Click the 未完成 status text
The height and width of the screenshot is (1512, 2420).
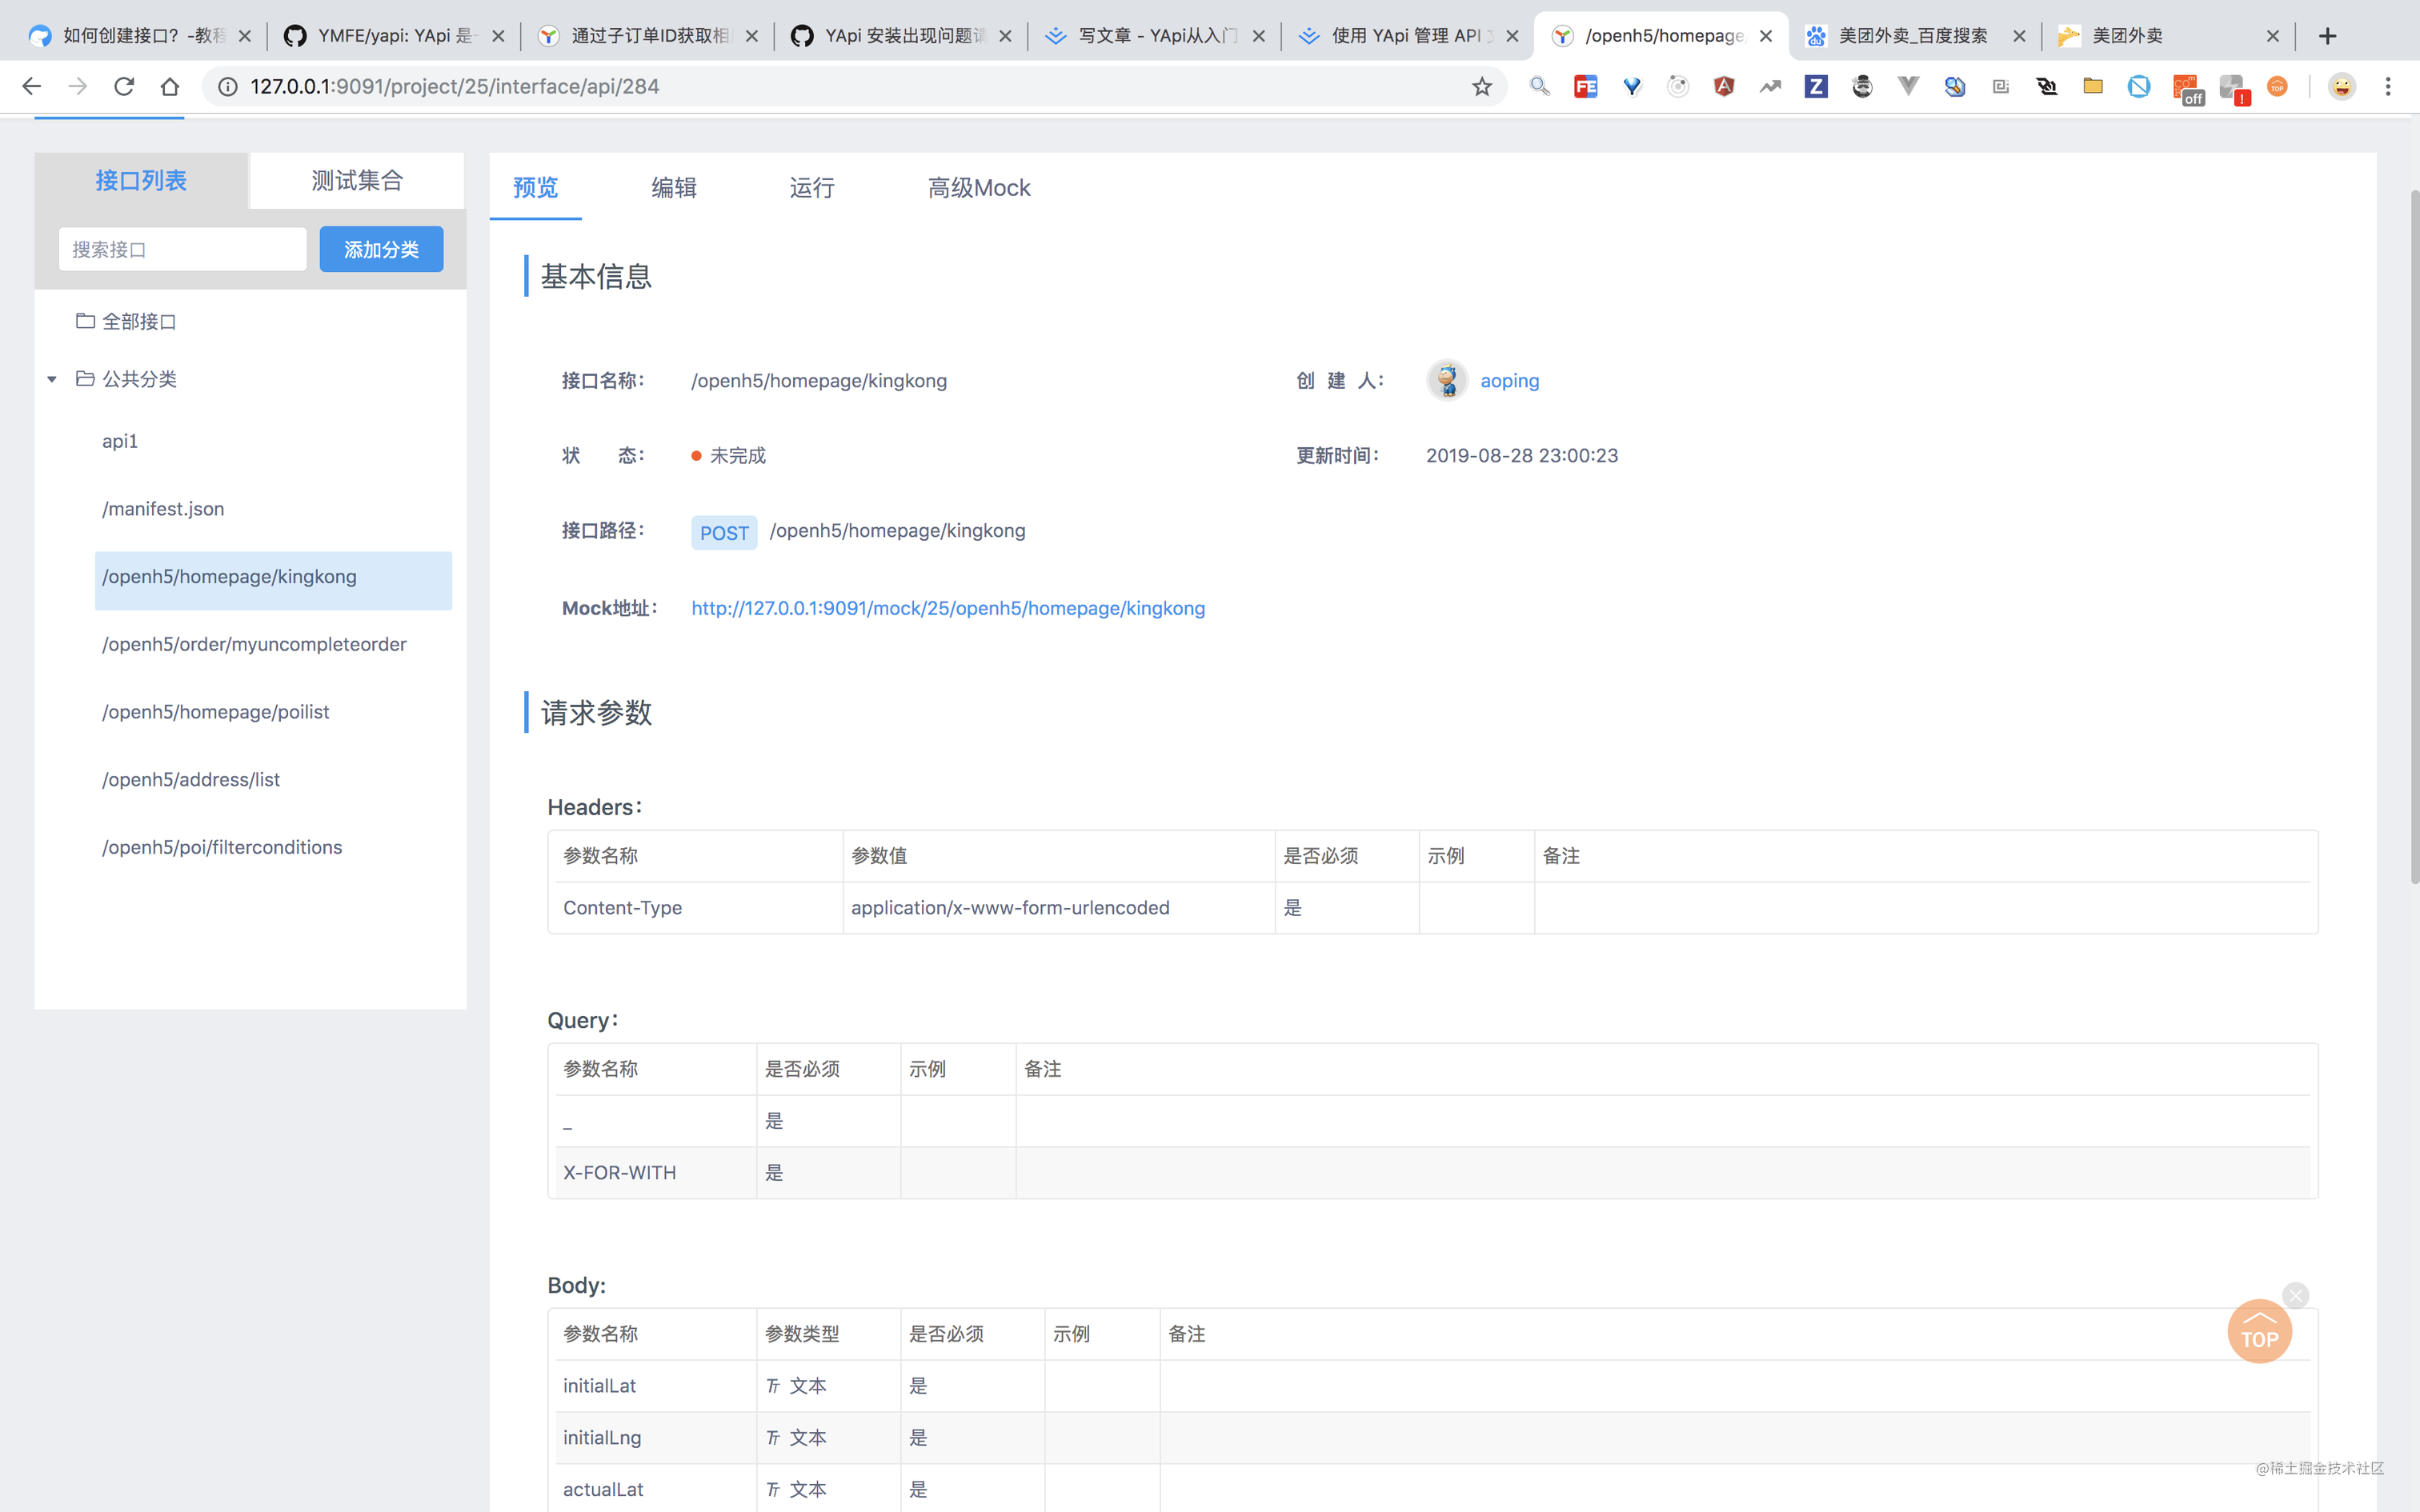738,455
